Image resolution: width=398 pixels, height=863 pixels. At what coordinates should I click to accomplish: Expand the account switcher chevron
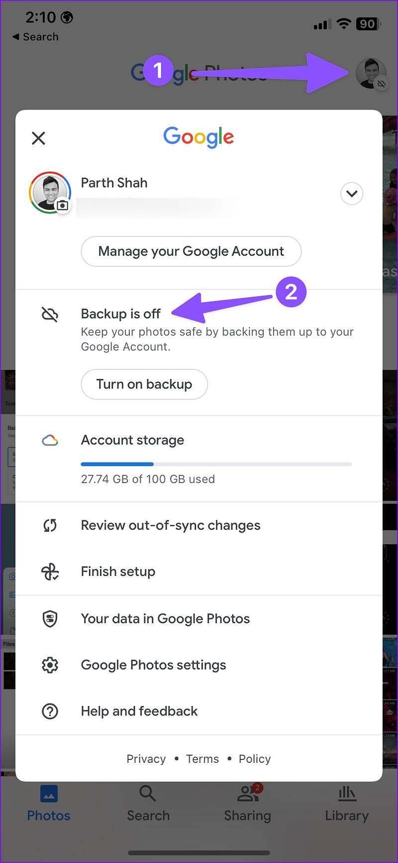tap(351, 194)
